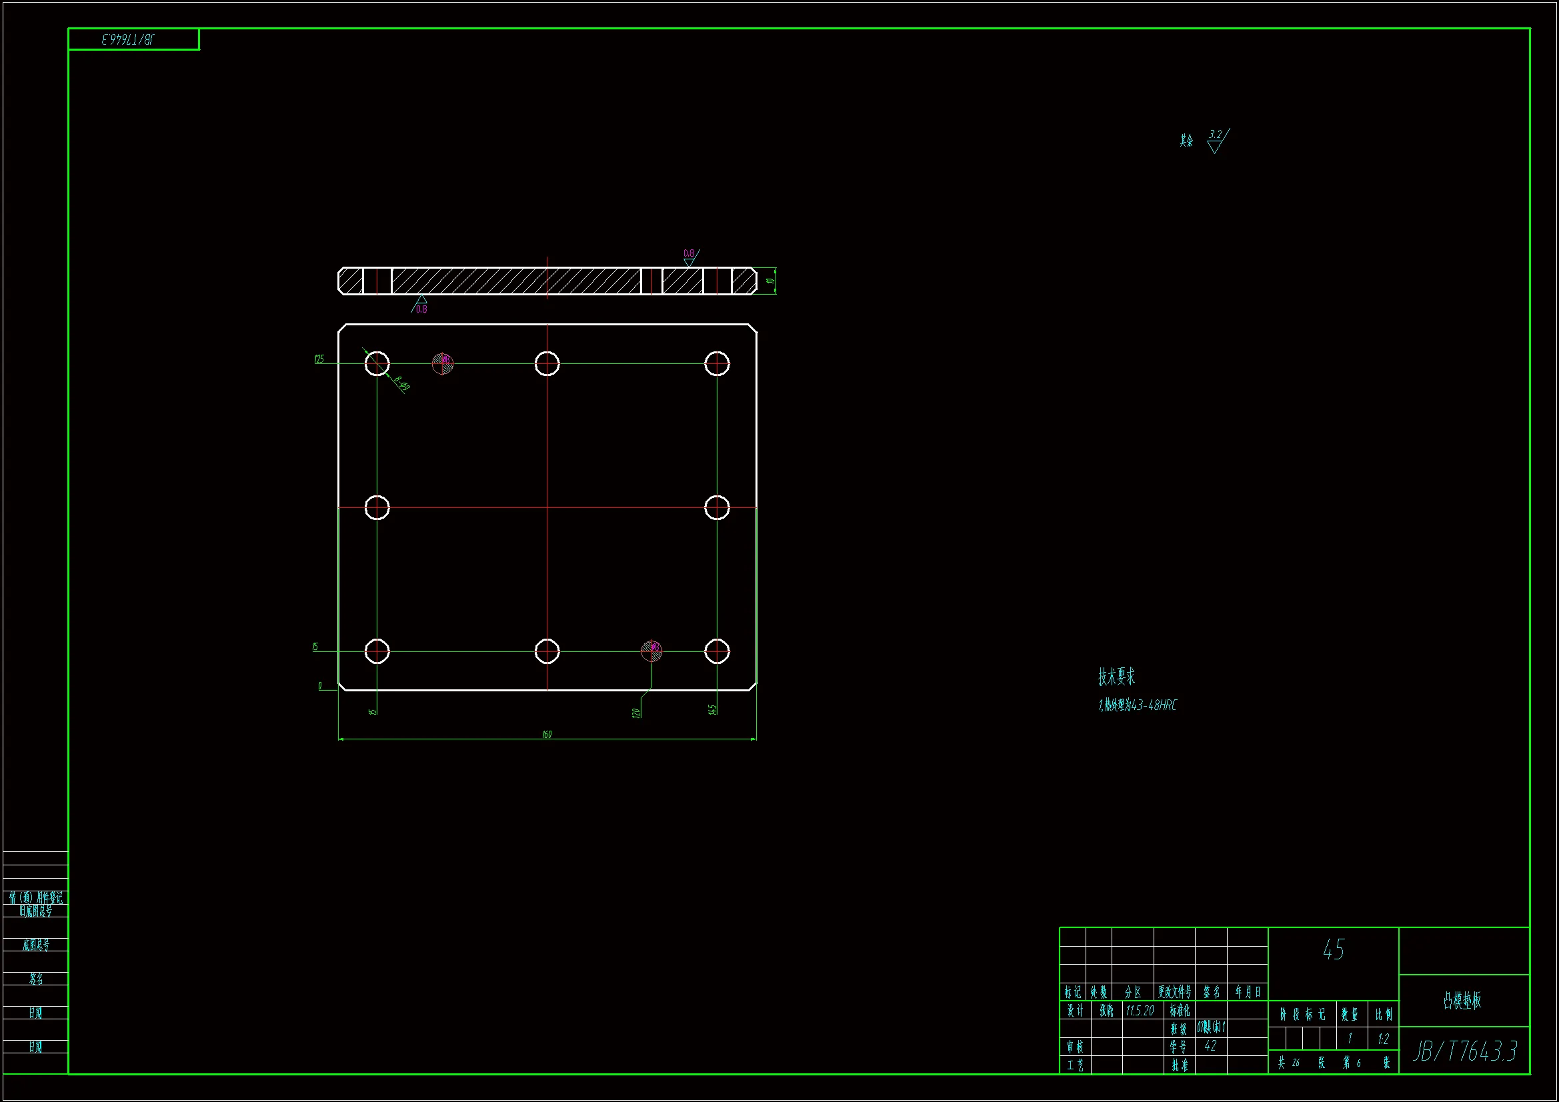This screenshot has width=1559, height=1102.
Task: Select the 10 thickness dimension text
Action: click(x=770, y=281)
